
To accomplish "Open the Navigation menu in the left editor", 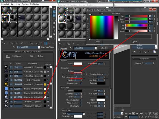I will point(15,4).
